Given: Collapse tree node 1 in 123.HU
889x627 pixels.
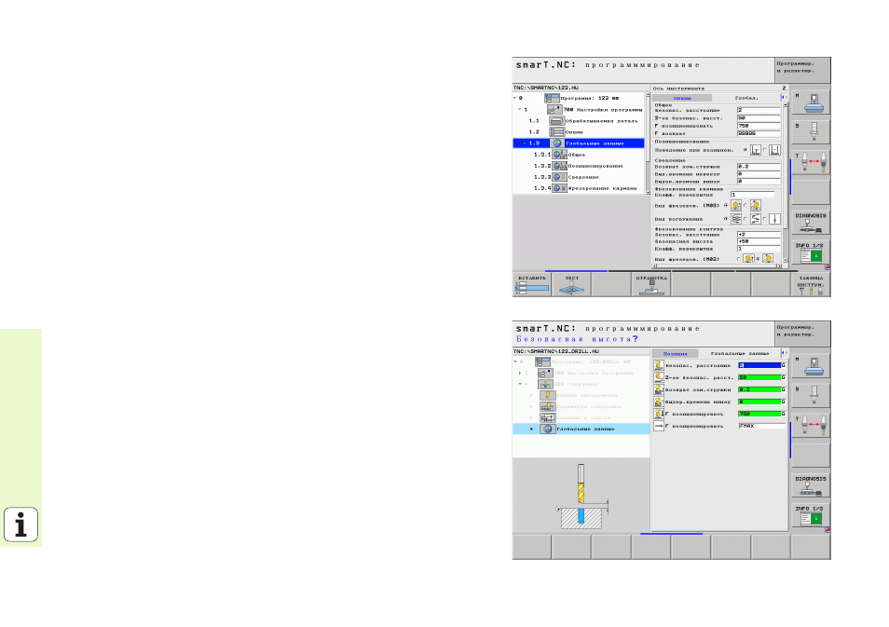Looking at the screenshot, I should [x=519, y=109].
